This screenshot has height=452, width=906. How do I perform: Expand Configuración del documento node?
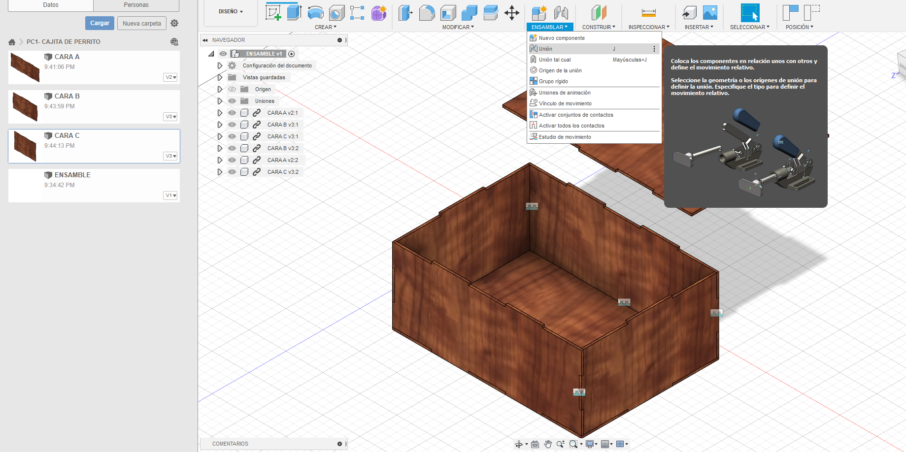pos(220,65)
